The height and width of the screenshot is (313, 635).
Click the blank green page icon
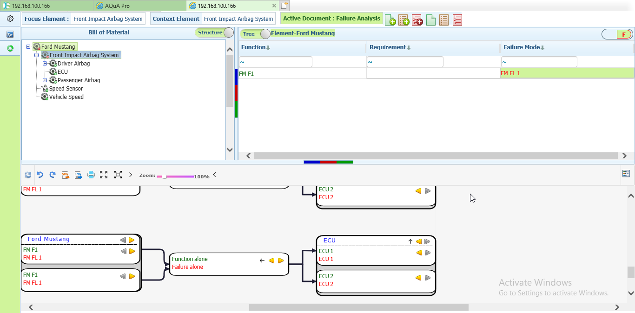[431, 20]
